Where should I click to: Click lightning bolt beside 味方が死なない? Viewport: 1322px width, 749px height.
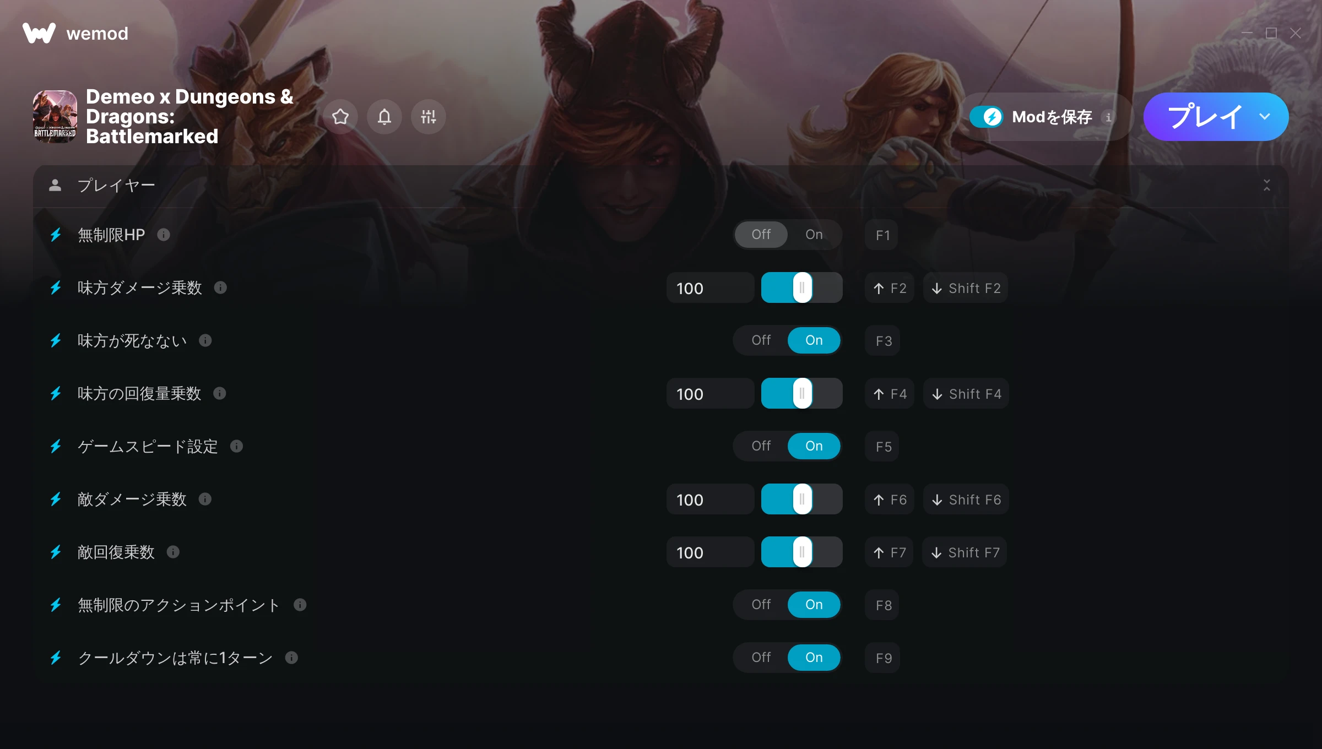pyautogui.click(x=56, y=340)
